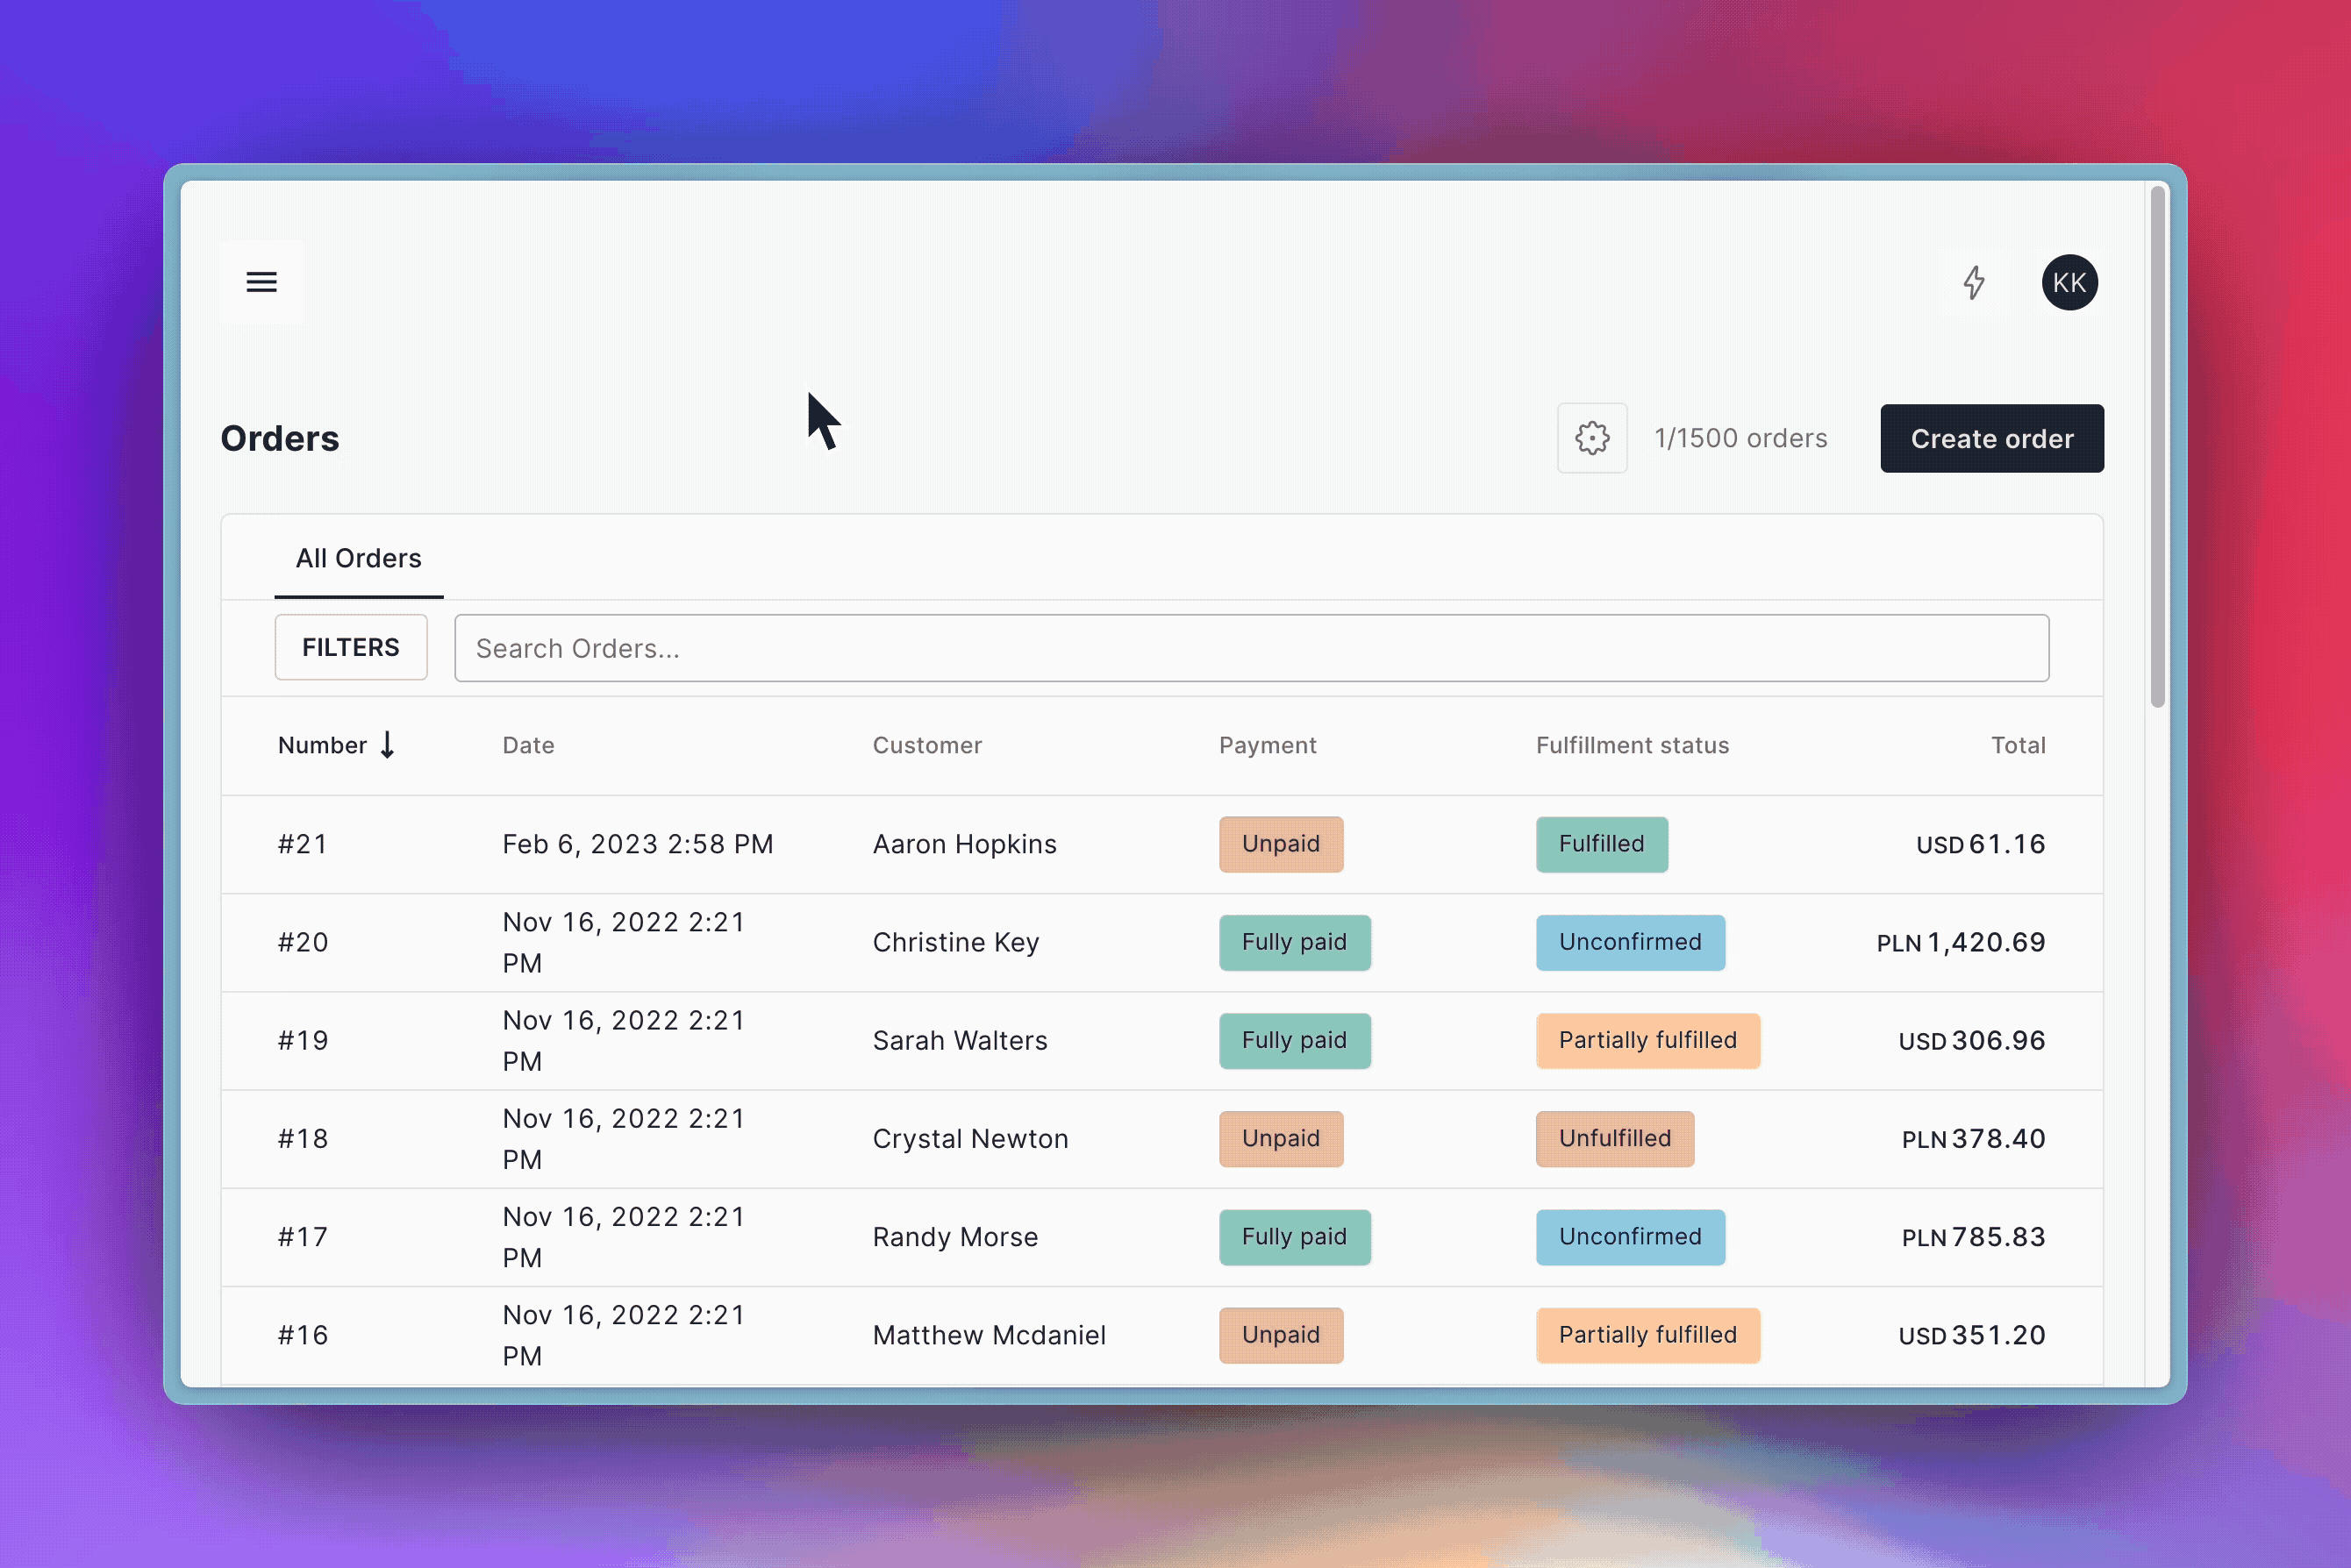The height and width of the screenshot is (1568, 2351).
Task: Click the Fulfilled status badge
Action: click(1601, 844)
